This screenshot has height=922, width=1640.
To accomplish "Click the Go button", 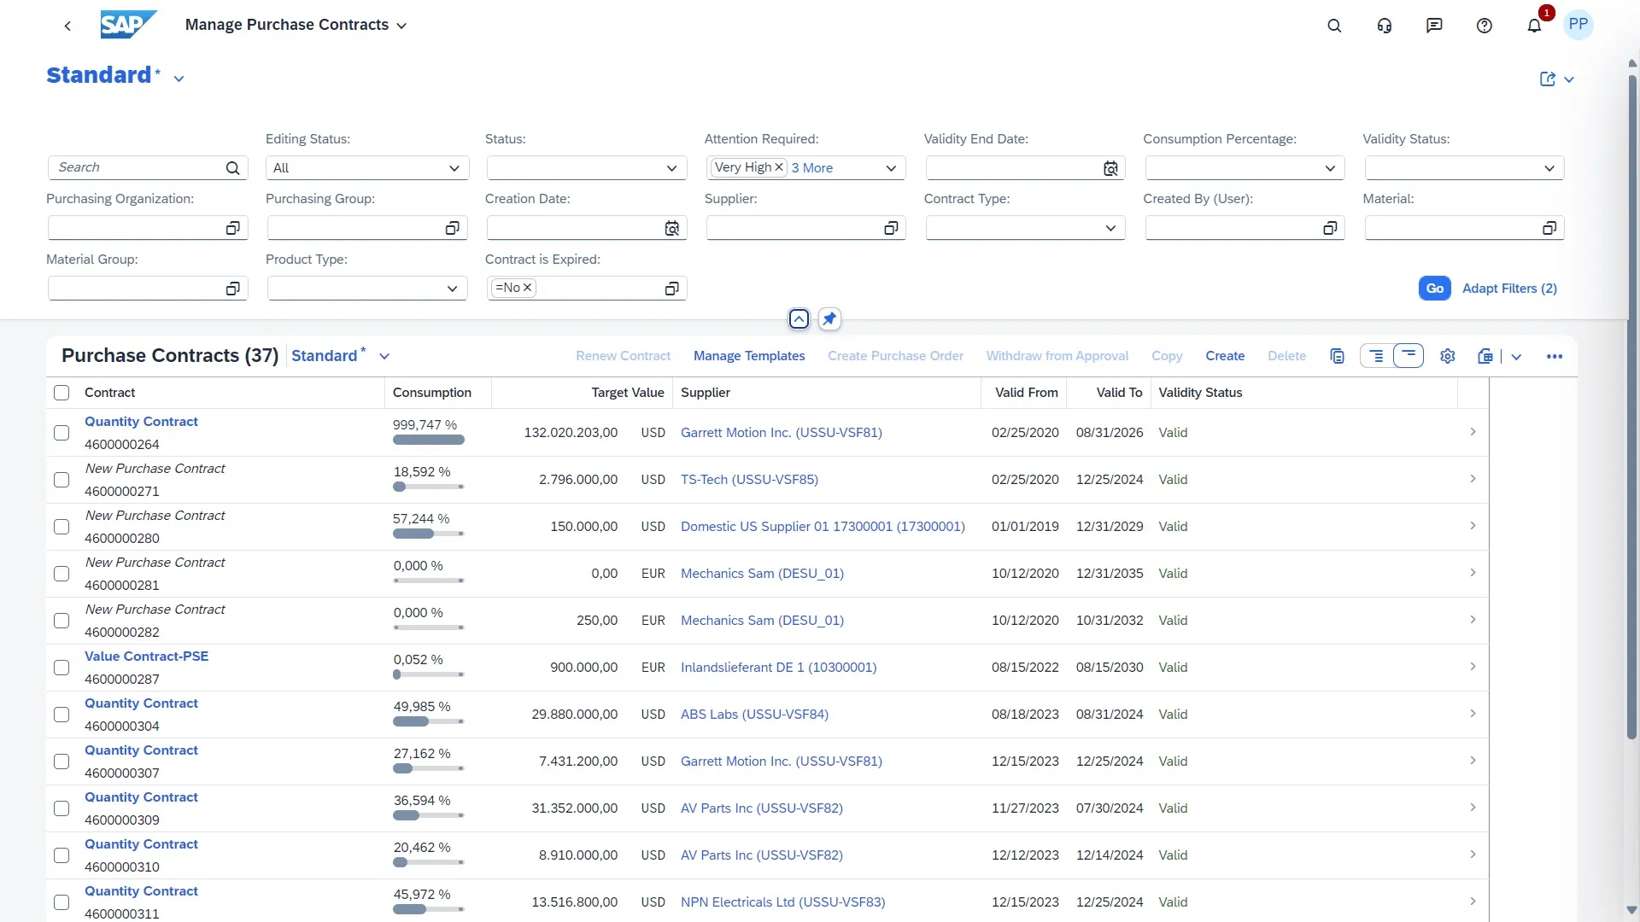I will point(1435,289).
